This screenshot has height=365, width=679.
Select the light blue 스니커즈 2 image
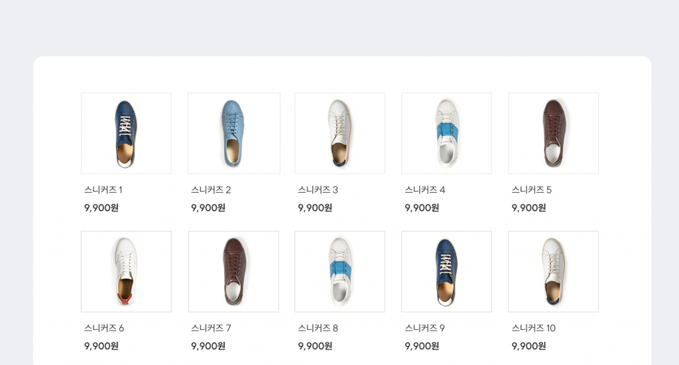233,133
